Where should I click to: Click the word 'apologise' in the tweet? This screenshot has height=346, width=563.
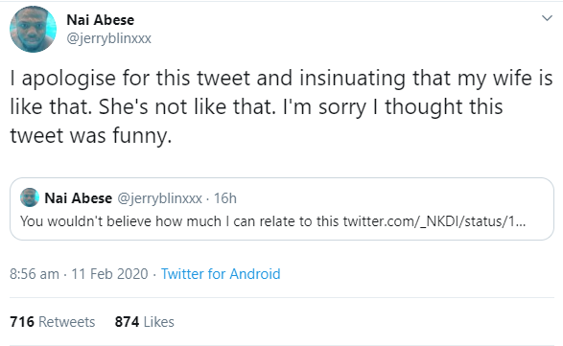[x=69, y=80]
